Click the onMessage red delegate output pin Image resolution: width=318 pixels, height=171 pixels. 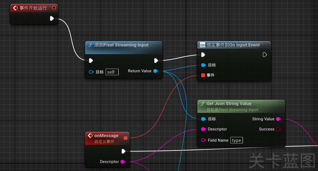pos(126,138)
